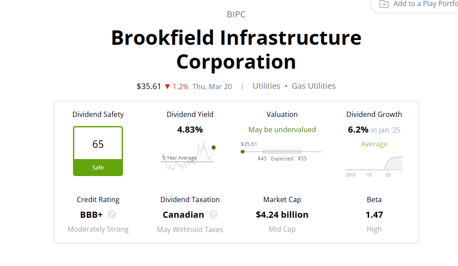Click the BBB+ credit rating value
458x266 pixels.
tap(91, 215)
